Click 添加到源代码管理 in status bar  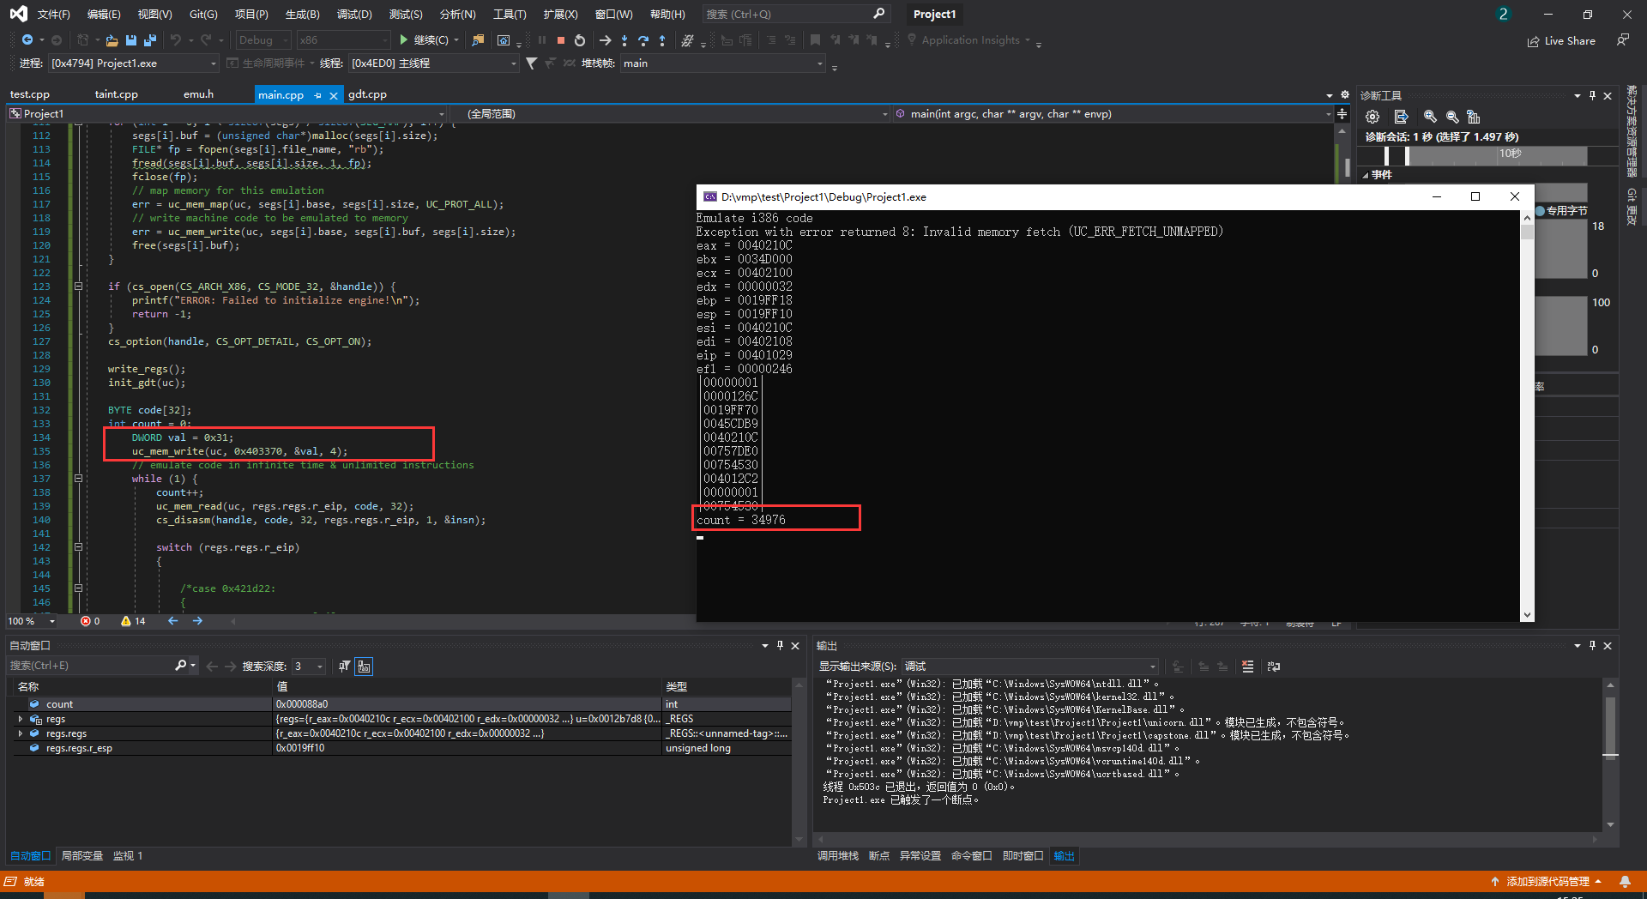point(1547,882)
